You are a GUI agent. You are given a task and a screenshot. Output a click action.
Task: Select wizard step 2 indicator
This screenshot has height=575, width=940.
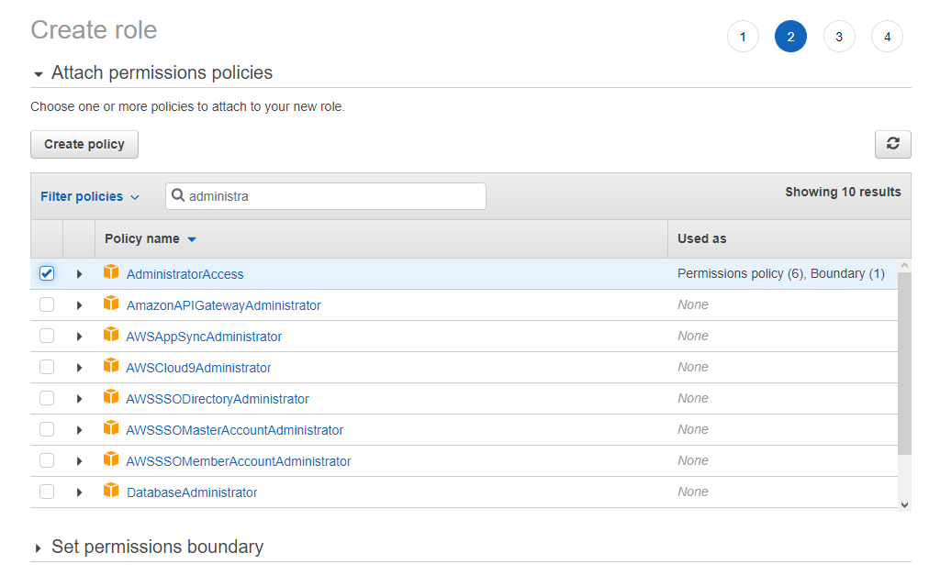(x=790, y=37)
